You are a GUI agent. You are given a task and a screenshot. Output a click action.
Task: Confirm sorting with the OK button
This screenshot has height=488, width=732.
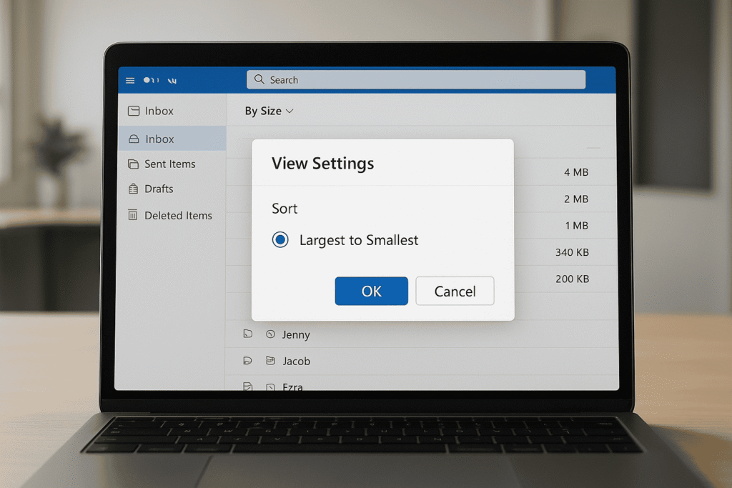[x=371, y=291]
